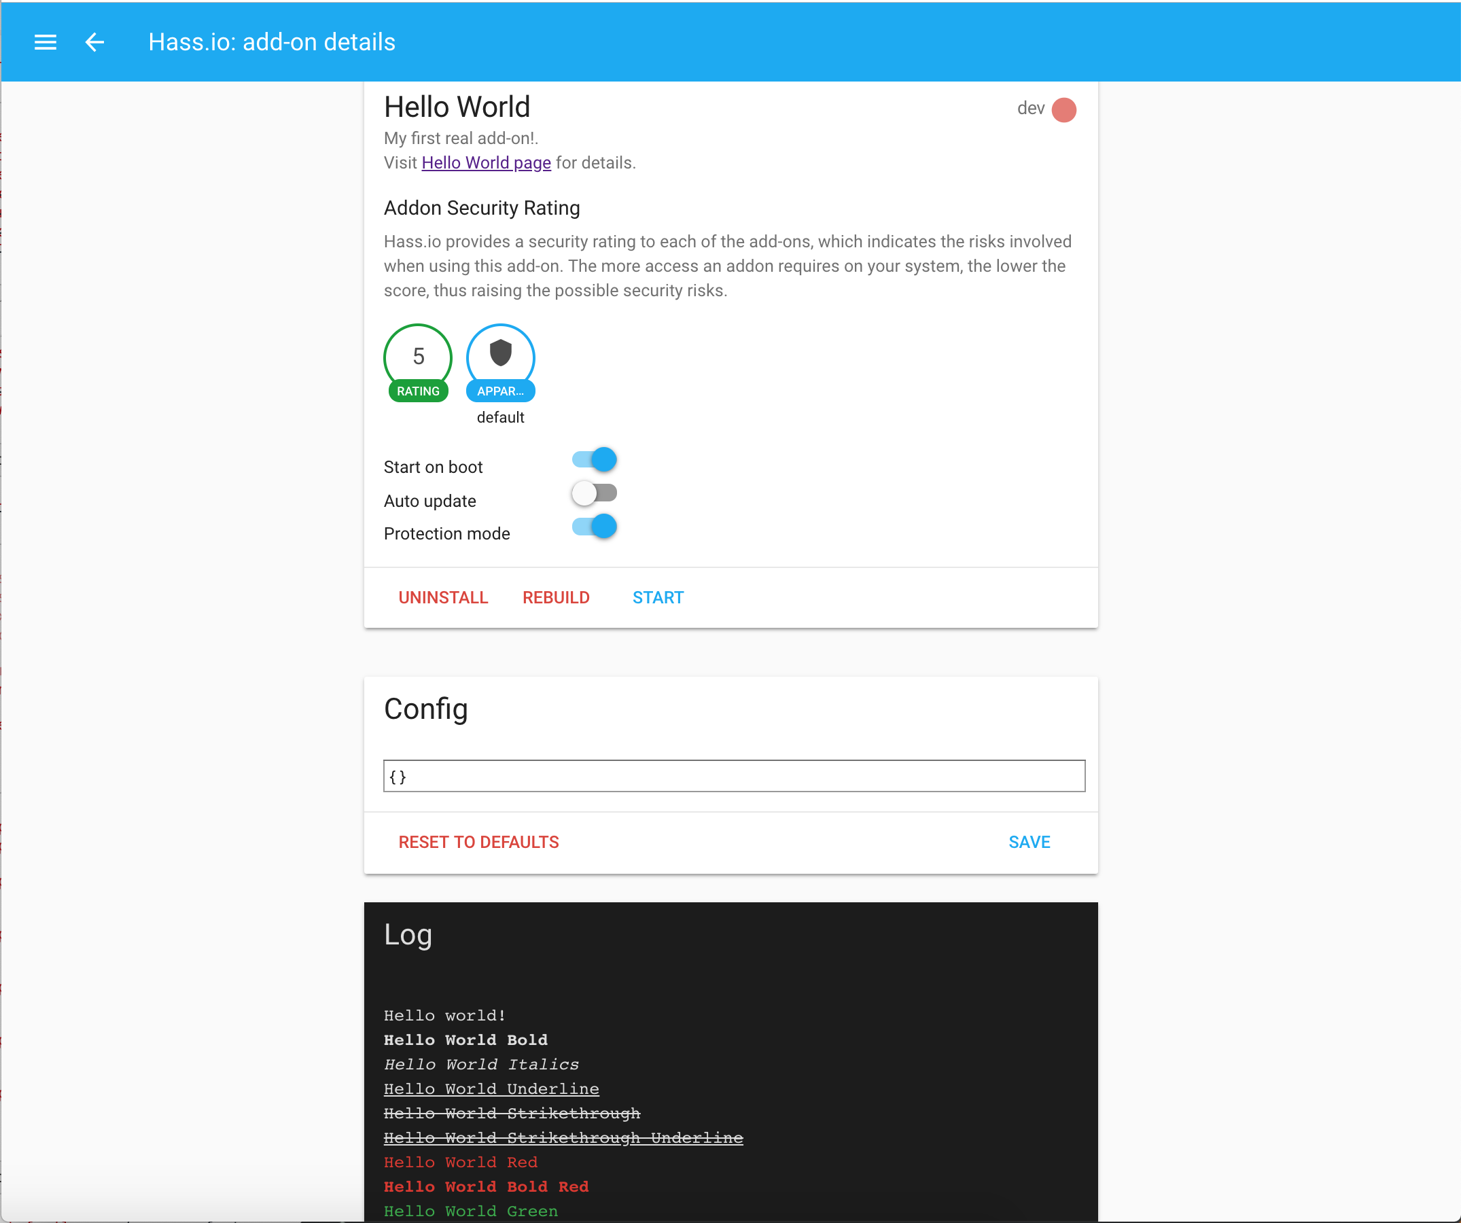The height and width of the screenshot is (1223, 1461).
Task: Click the Log panel heading
Action: point(408,934)
